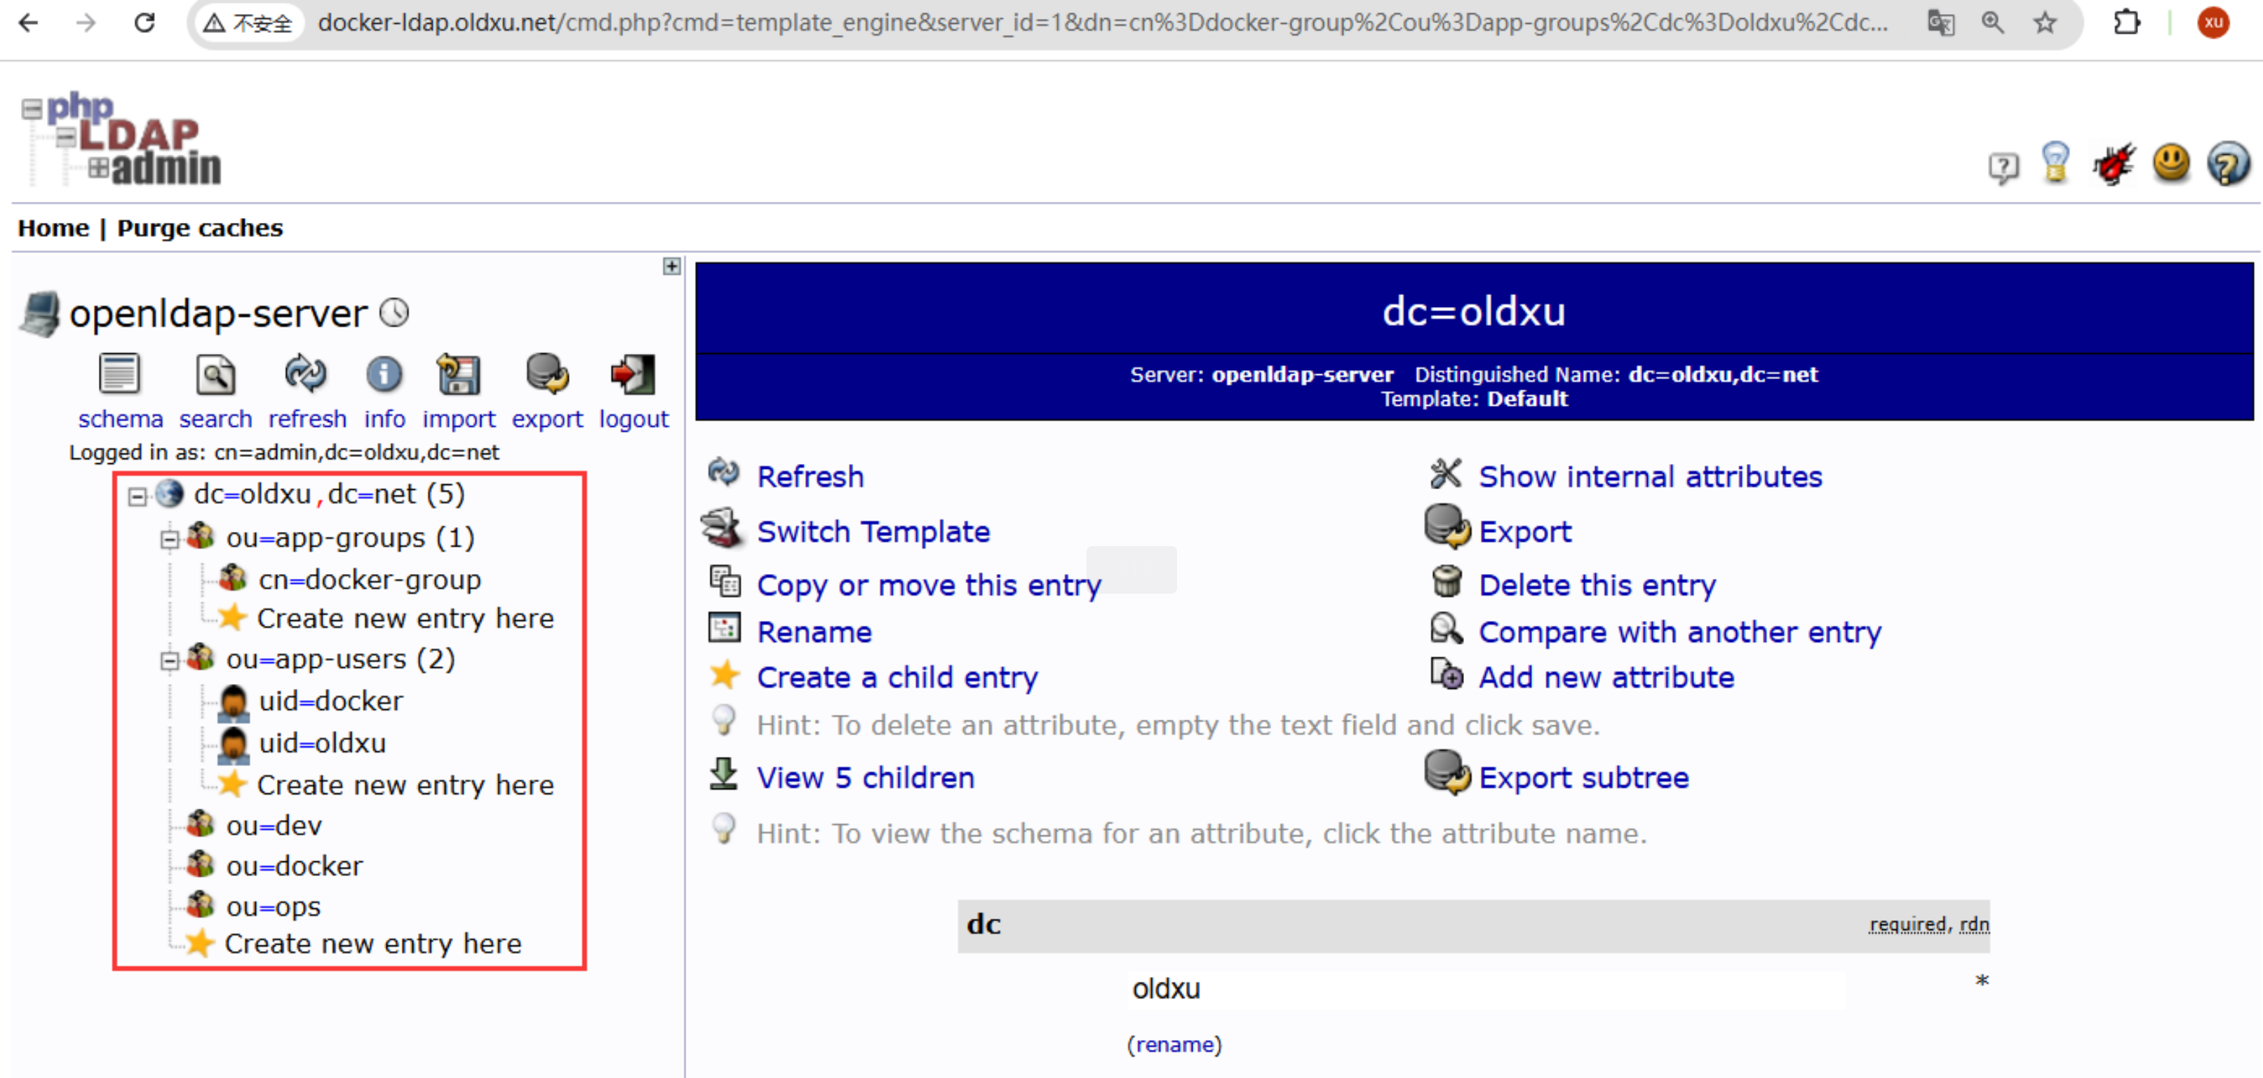Viewport: 2263px width, 1078px height.
Task: Collapse the ou=app-groups branch
Action: pyautogui.click(x=170, y=539)
